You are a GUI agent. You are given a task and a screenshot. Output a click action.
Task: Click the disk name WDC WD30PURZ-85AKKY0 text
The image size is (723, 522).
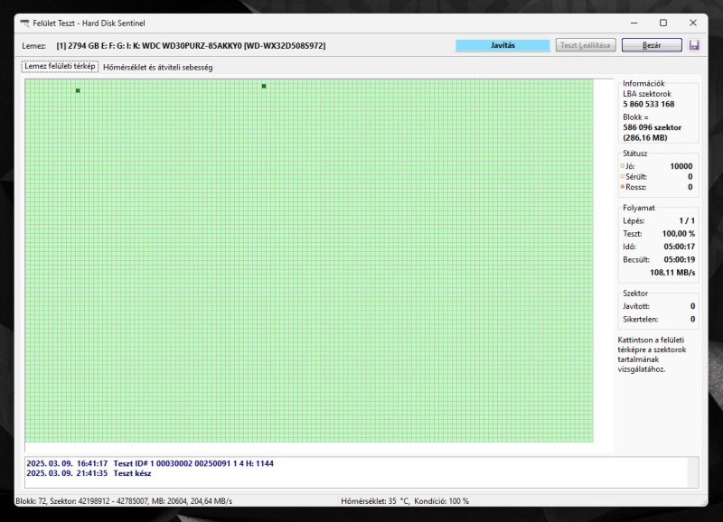coord(191,46)
